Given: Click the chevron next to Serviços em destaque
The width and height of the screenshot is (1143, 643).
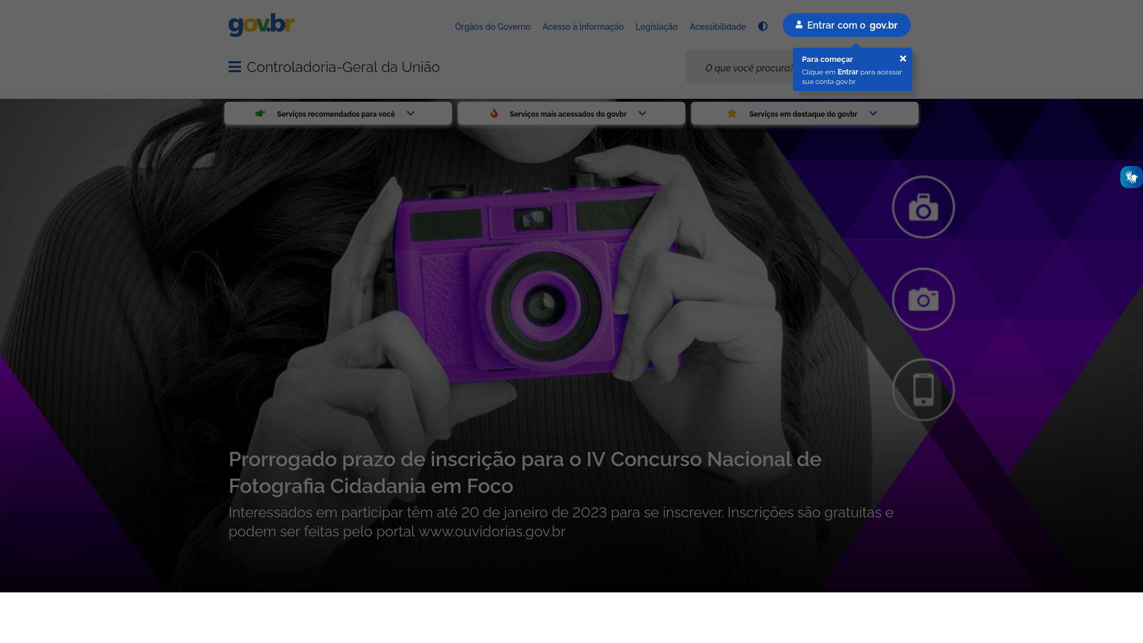Looking at the screenshot, I should (x=873, y=113).
